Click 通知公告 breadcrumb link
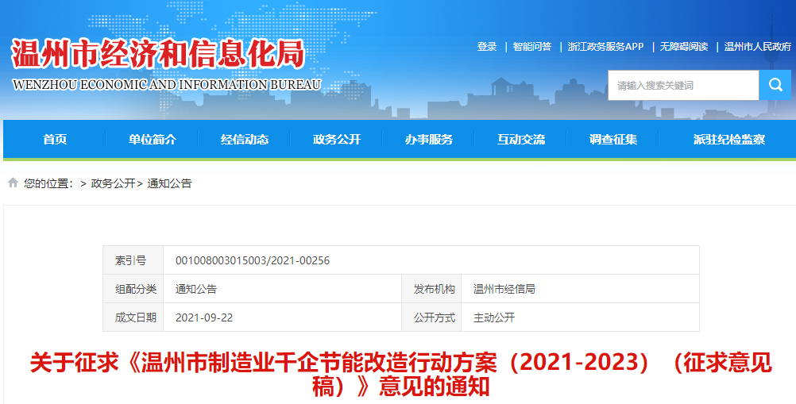The height and width of the screenshot is (404, 796). [169, 183]
